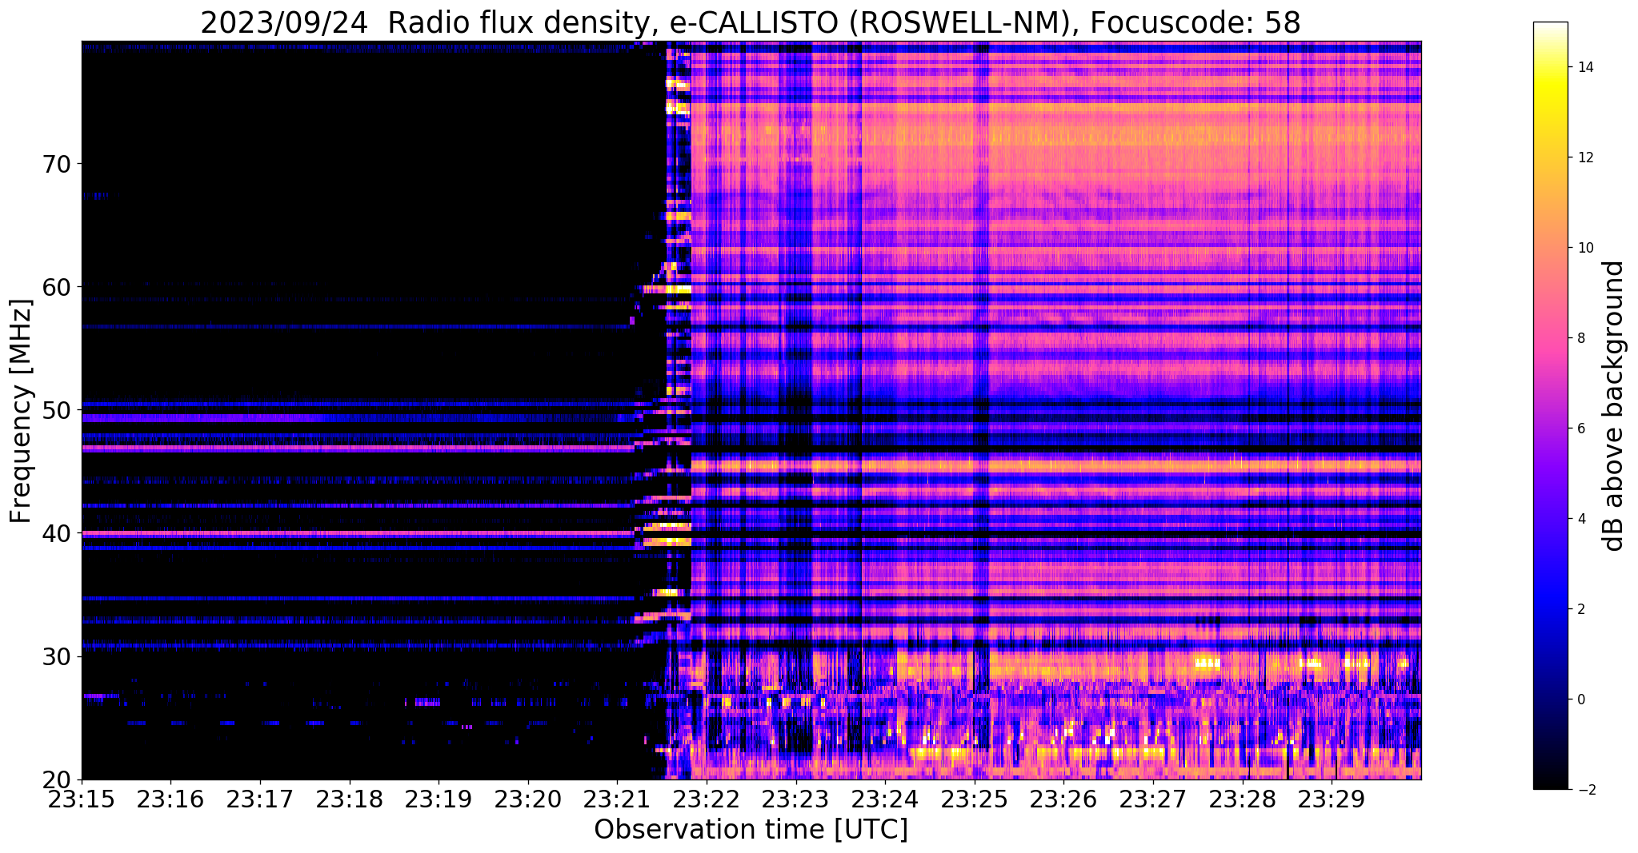The height and width of the screenshot is (853, 1638).
Task: Click the colorbar tick label 2
Action: tap(1580, 609)
